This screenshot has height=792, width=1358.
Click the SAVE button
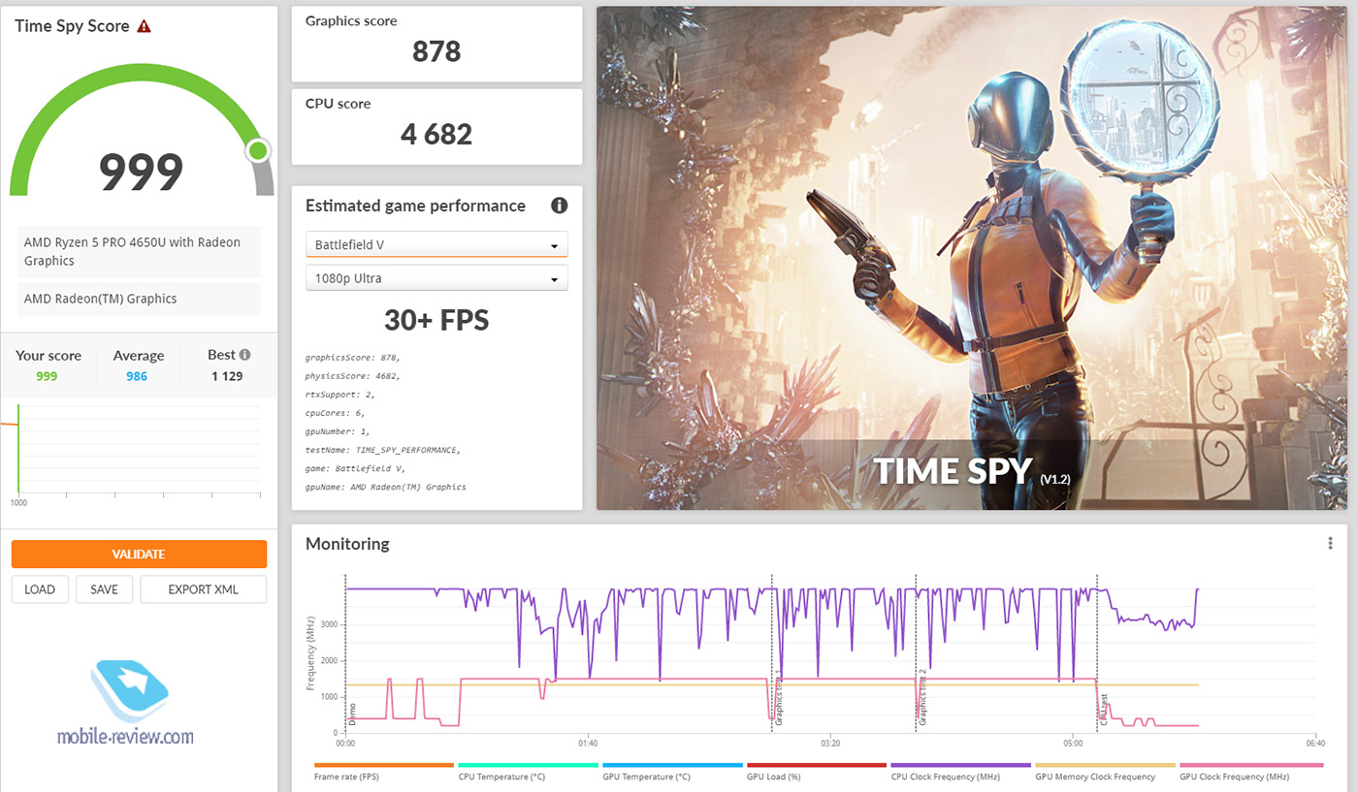click(x=104, y=589)
